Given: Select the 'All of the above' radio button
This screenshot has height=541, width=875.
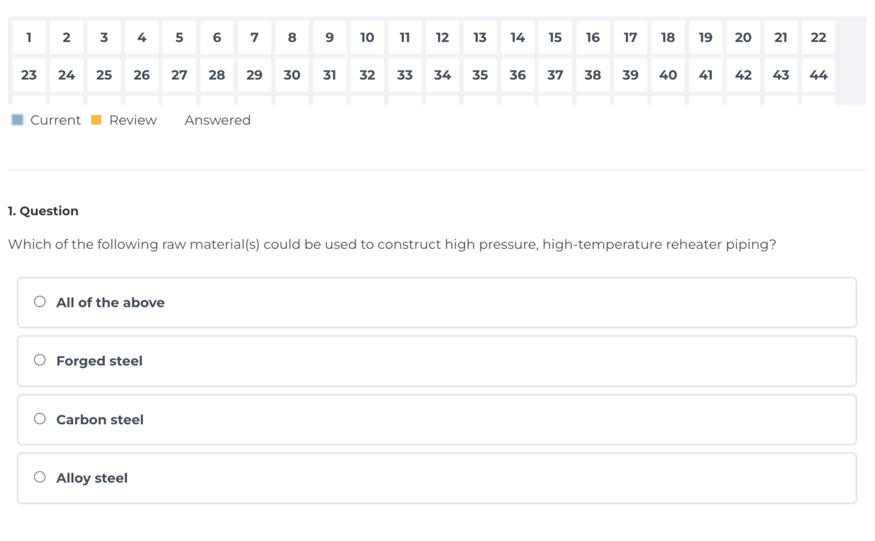Looking at the screenshot, I should pyautogui.click(x=40, y=302).
